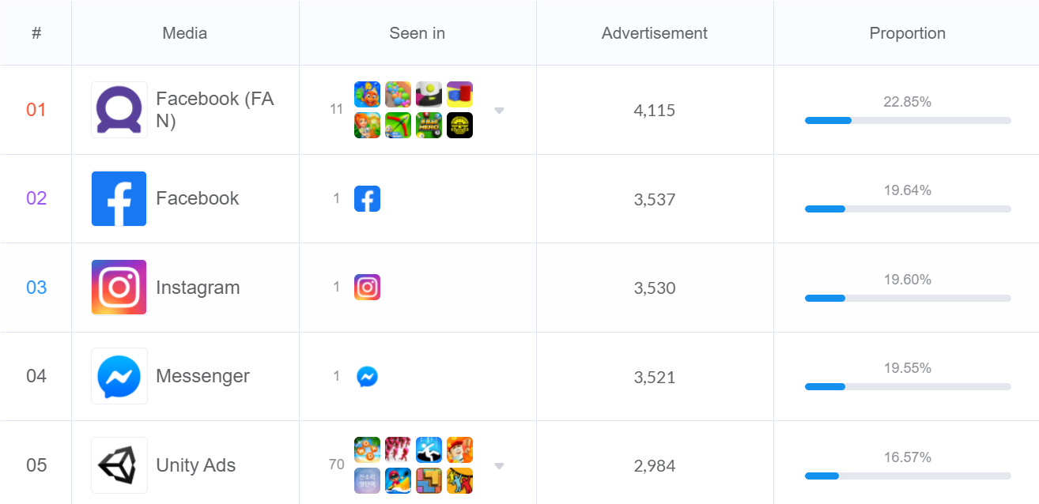Open the orange fish game app icon
Image resolution: width=1039 pixels, height=504 pixels.
tap(367, 95)
